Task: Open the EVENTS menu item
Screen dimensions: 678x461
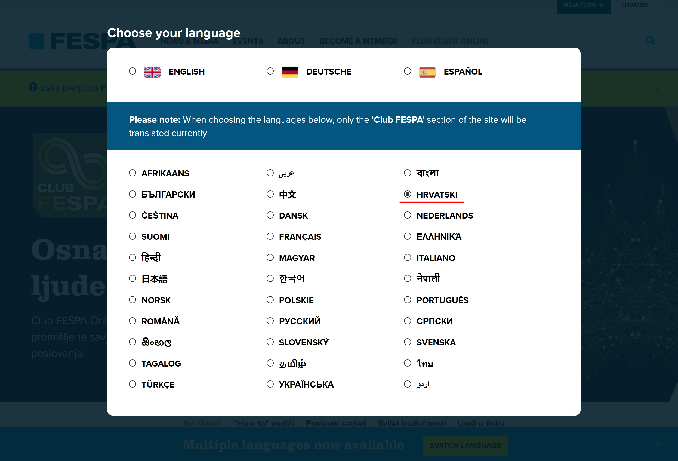Action: (248, 41)
